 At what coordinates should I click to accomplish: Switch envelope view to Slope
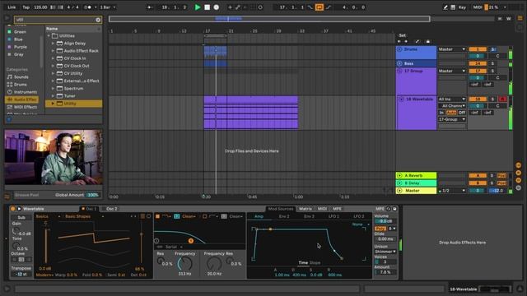pos(315,263)
